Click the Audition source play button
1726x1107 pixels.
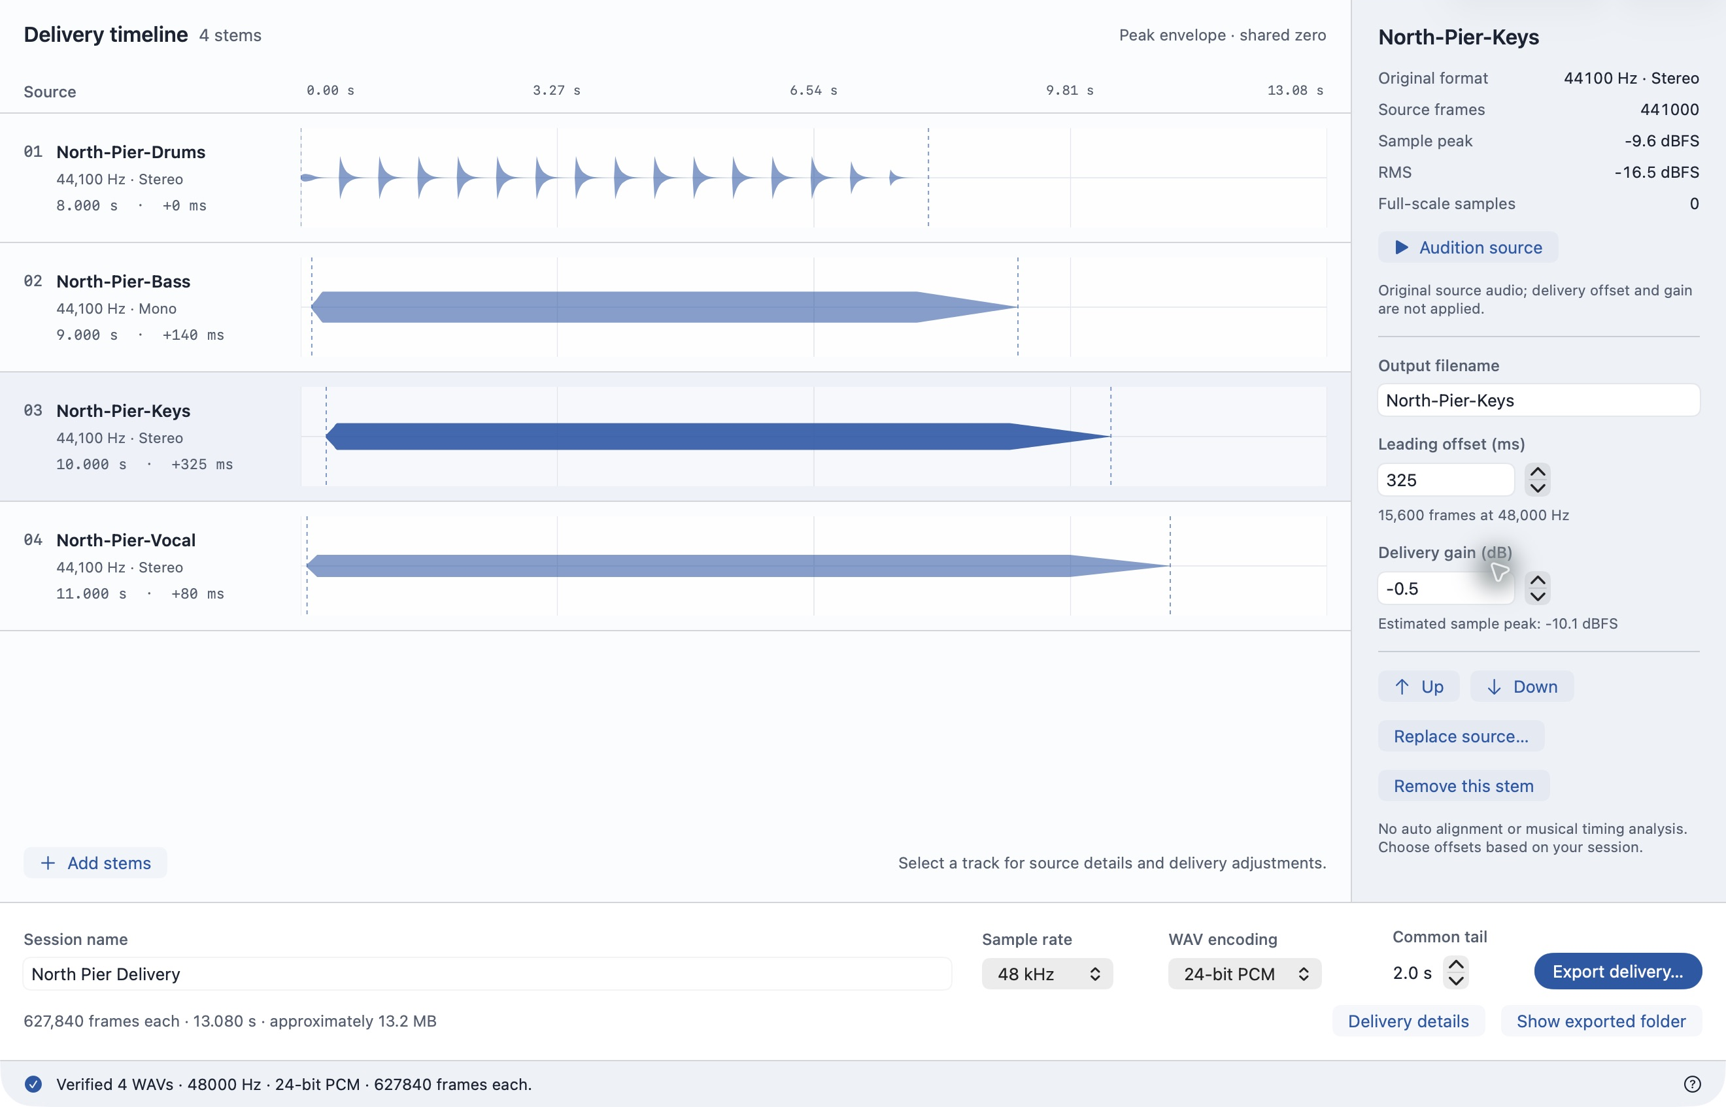coord(1467,247)
